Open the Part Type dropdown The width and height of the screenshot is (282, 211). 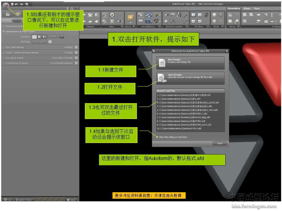coord(40,42)
